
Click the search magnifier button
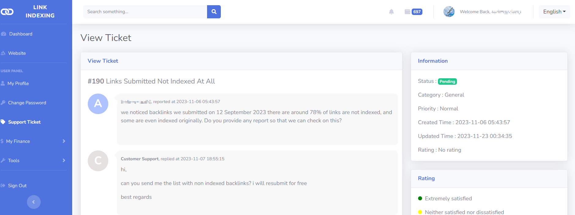(214, 12)
